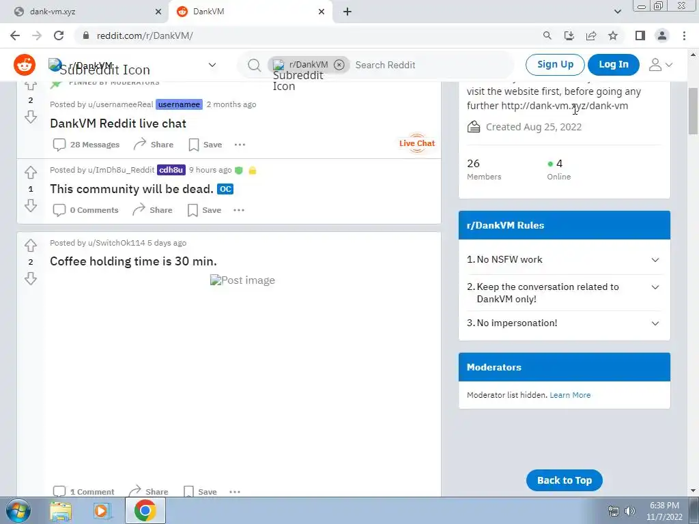Click the address bar URL
This screenshot has height=524, width=699.
[x=145, y=35]
